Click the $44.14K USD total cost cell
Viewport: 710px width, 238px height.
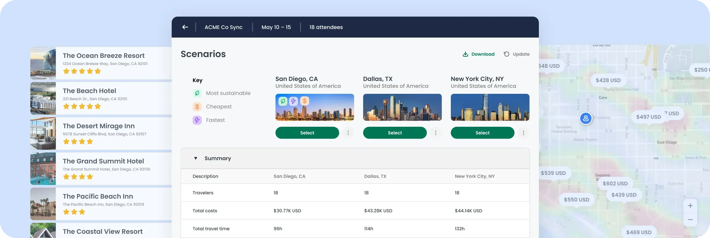coord(468,211)
